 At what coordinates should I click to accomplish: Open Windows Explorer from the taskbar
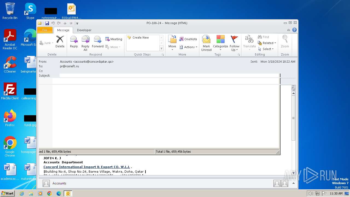point(31,193)
